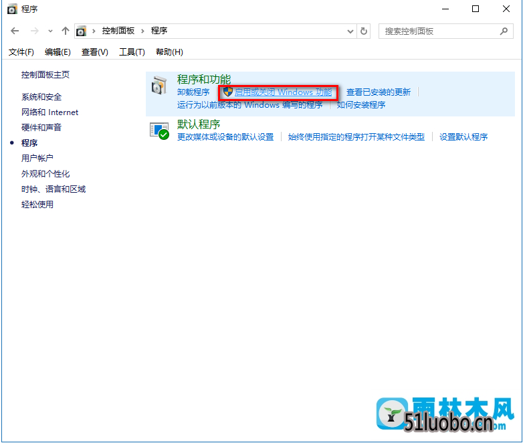
Task: Open 网络和 Internet category
Action: point(49,112)
